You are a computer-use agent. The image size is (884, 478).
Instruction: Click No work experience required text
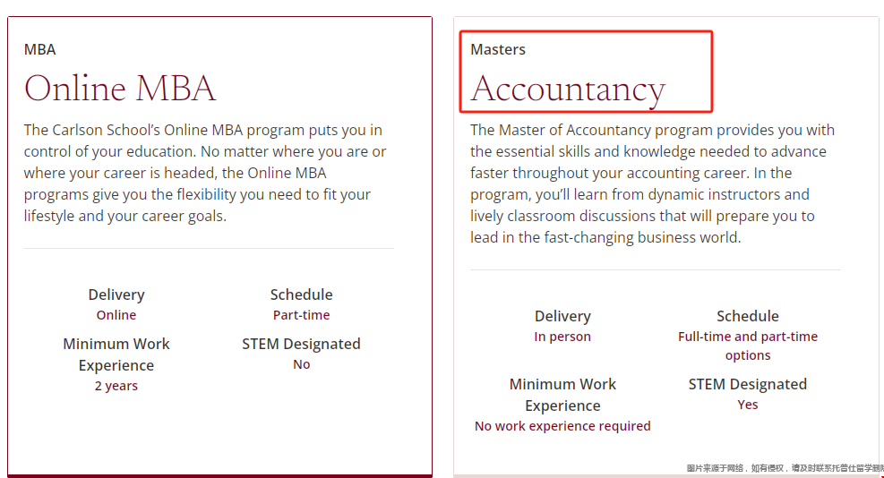562,426
